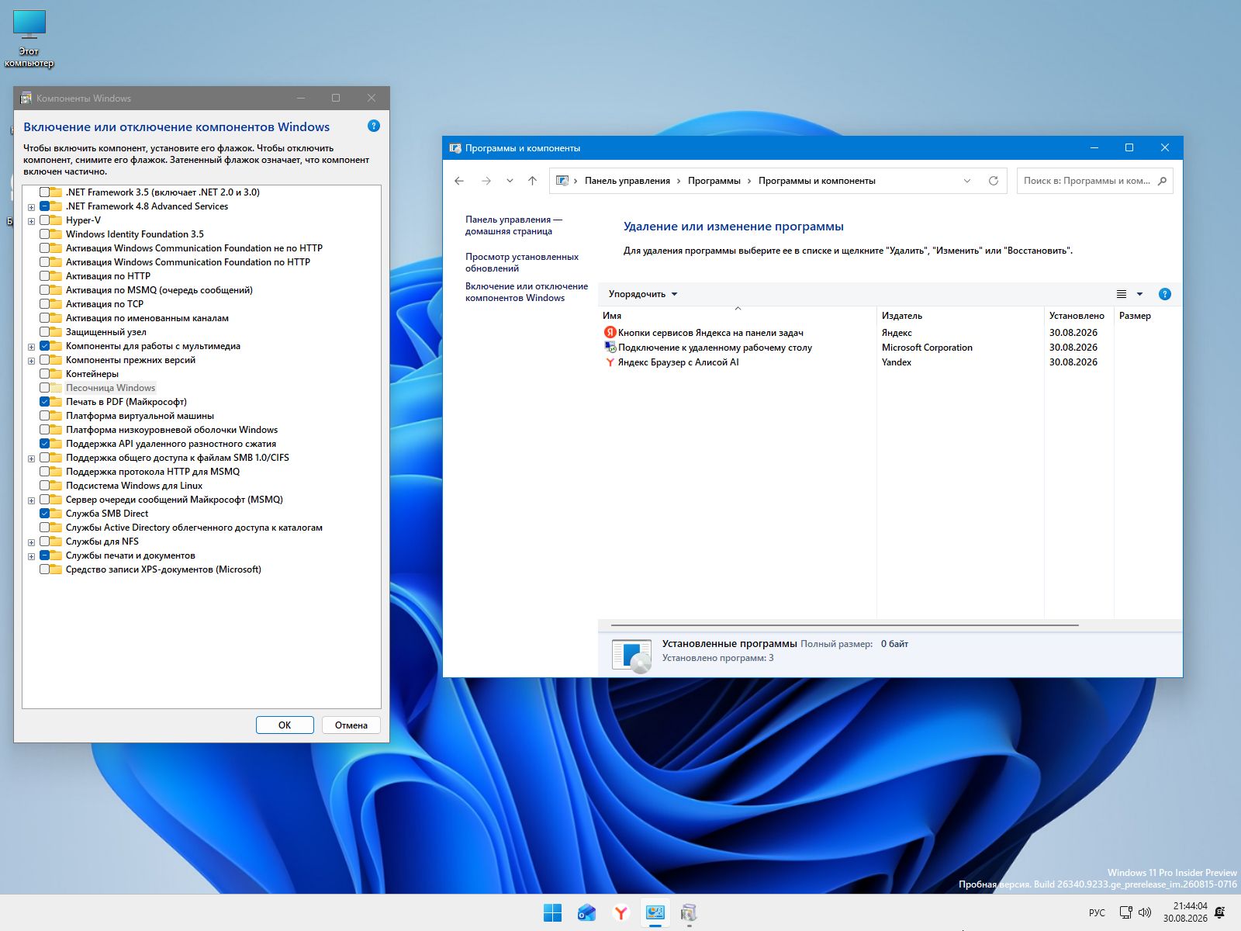Sort programs by Размер column

1148,316
